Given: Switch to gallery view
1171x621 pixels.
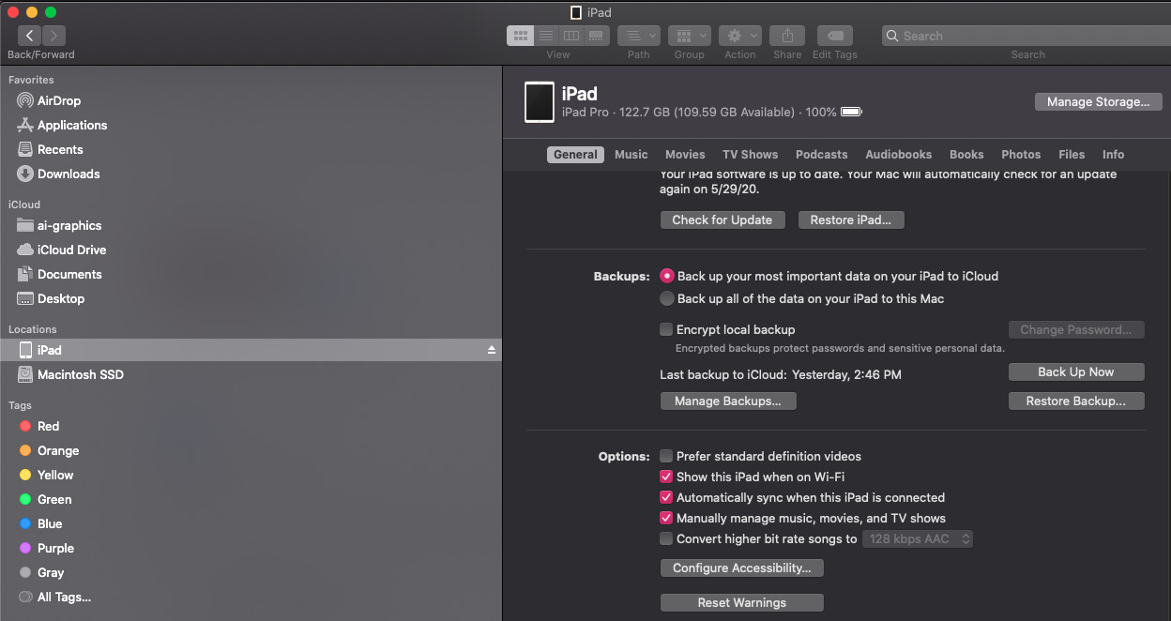Looking at the screenshot, I should tap(597, 36).
